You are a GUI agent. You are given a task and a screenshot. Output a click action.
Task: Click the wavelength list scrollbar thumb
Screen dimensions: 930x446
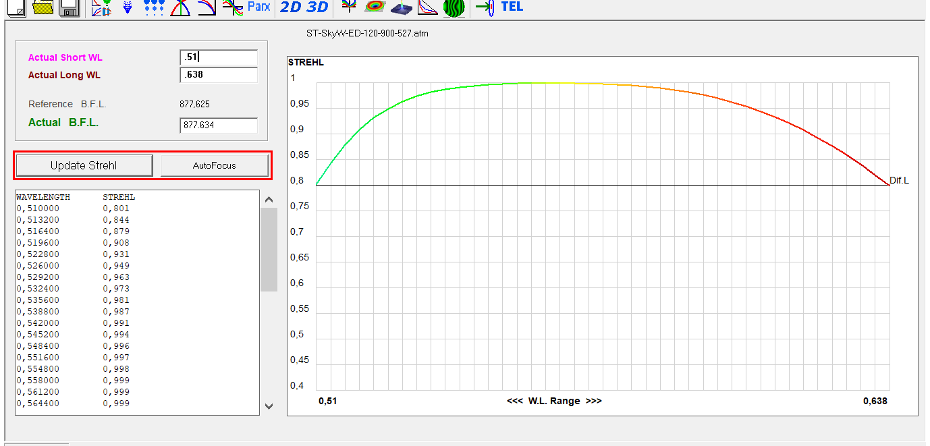(269, 250)
